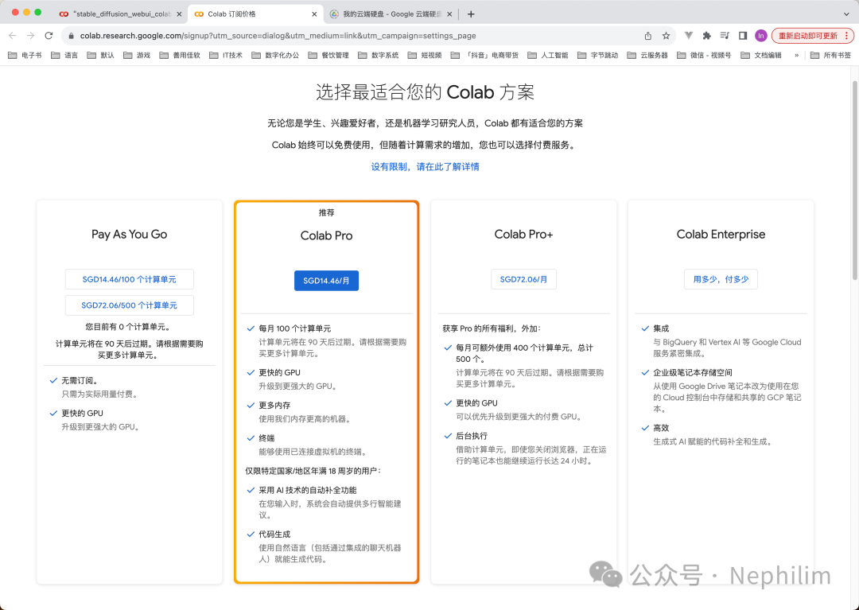Click the 后台执行 feature text
The image size is (859, 610).
[472, 436]
